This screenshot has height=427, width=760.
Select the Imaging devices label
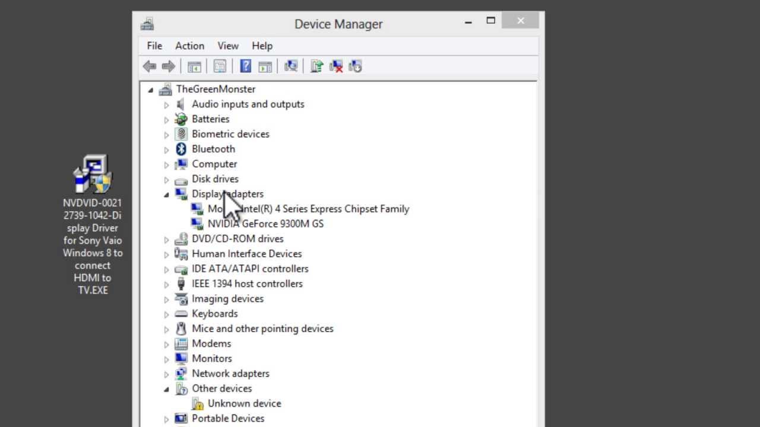tap(227, 299)
